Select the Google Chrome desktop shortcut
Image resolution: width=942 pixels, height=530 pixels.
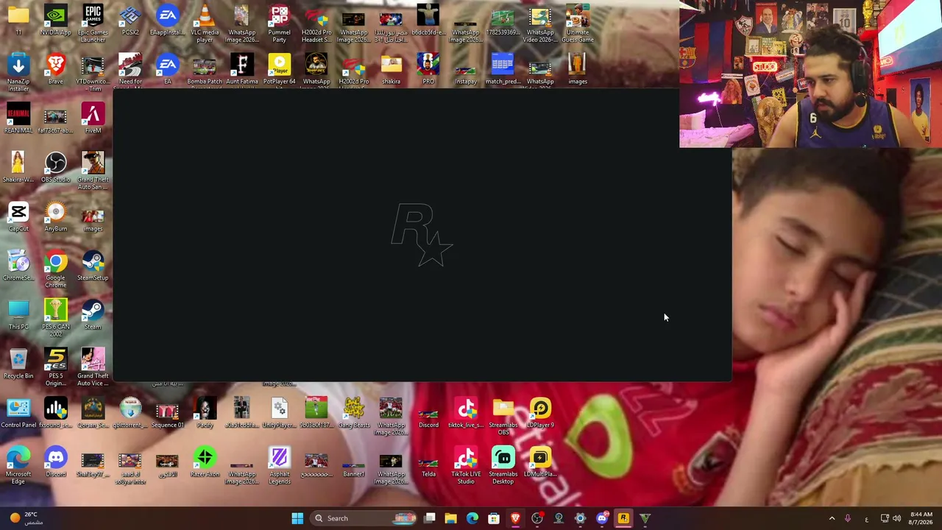pyautogui.click(x=56, y=269)
